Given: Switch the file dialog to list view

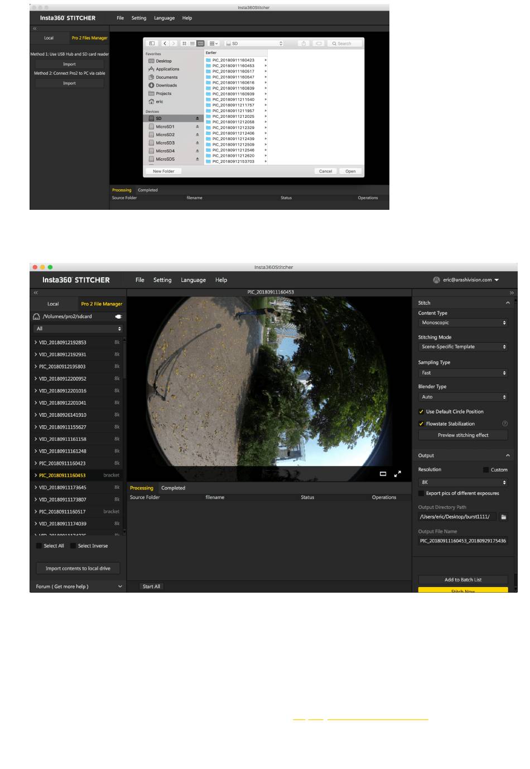Looking at the screenshot, I should click(192, 43).
